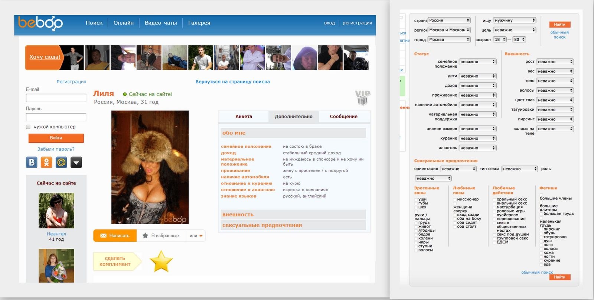594x300 pixels.
Task: Expand the семейное положение dropdown
Action: tap(477, 62)
